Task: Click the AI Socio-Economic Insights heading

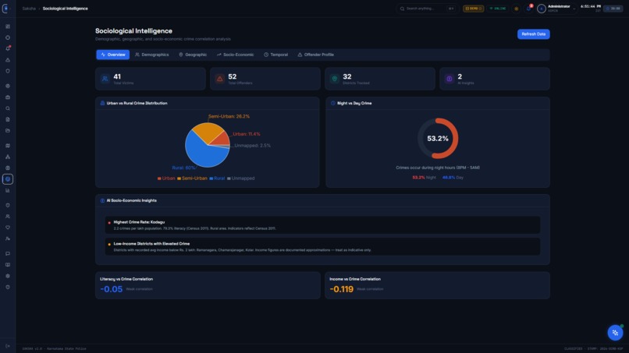Action: 132,200
